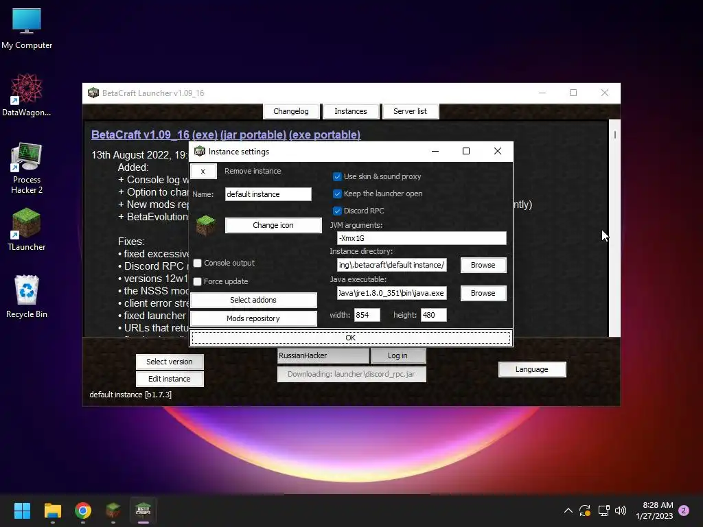Click BetaCraft Launcher title bar icon
The image size is (703, 527).
93,93
